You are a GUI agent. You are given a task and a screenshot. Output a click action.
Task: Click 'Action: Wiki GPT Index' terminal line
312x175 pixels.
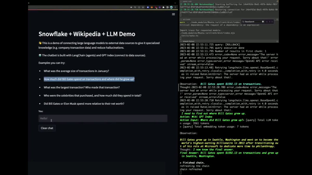click(196, 117)
